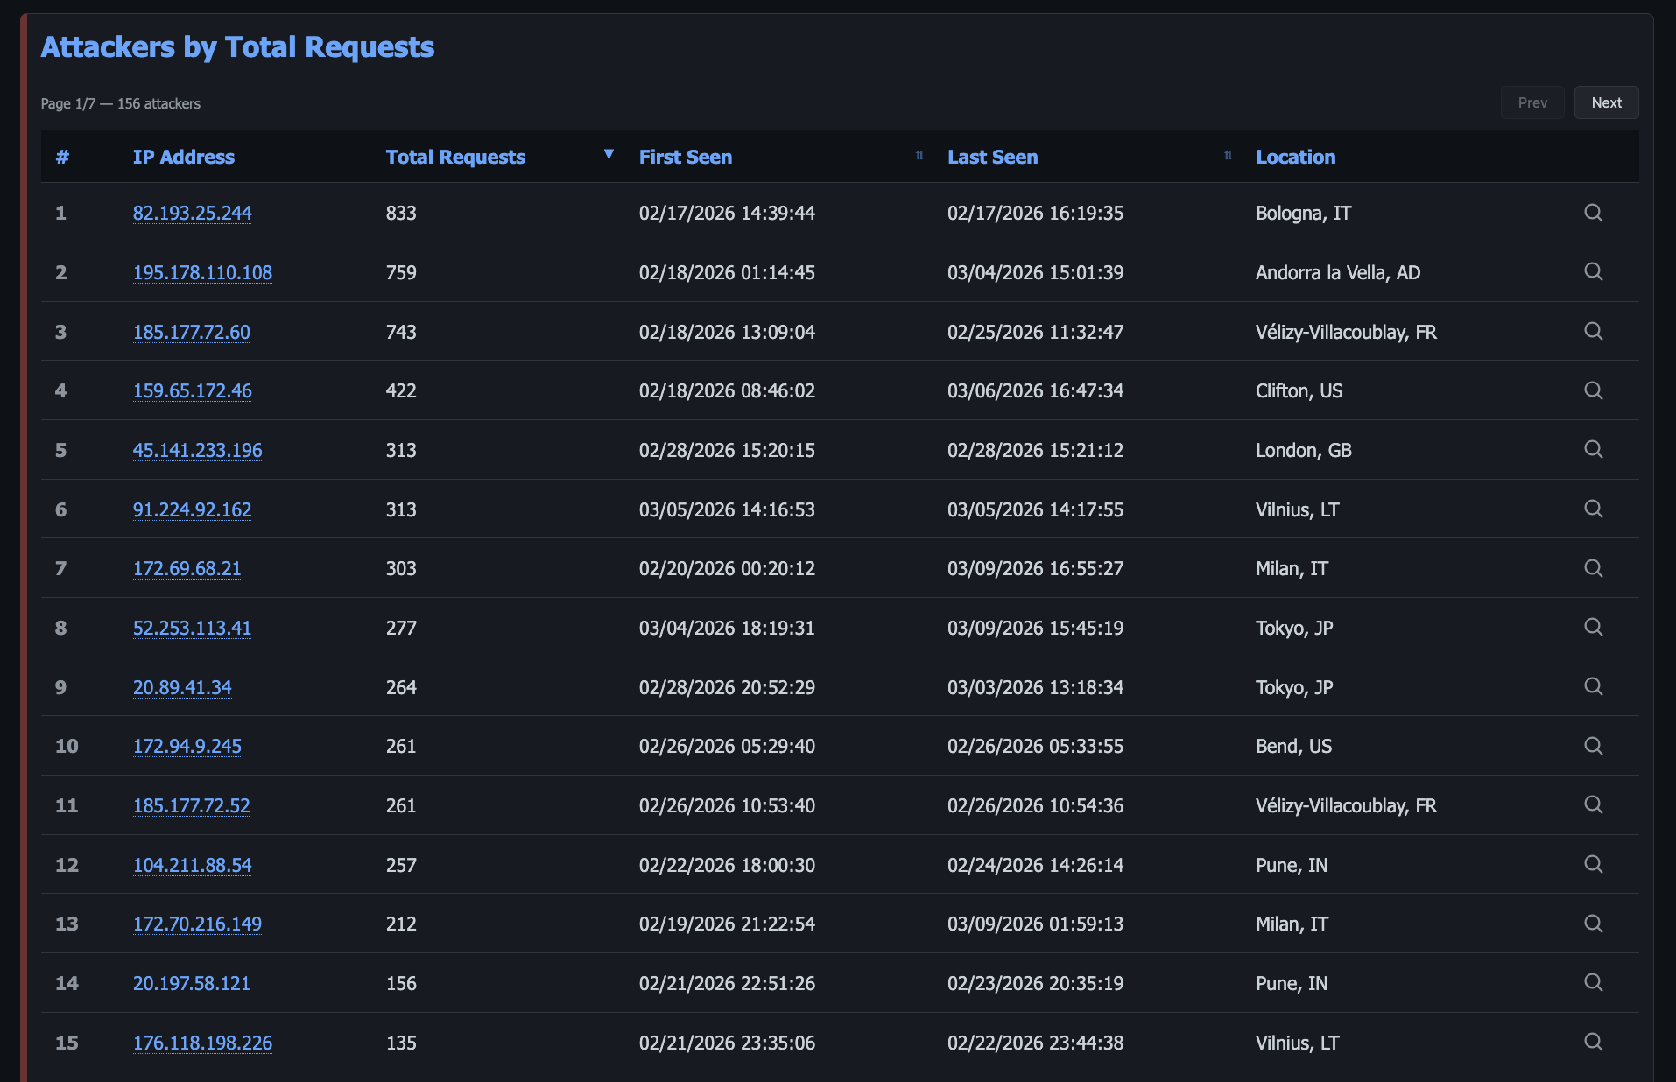
Task: Click the magnifier icon on the London, GB row
Action: [x=1594, y=449]
